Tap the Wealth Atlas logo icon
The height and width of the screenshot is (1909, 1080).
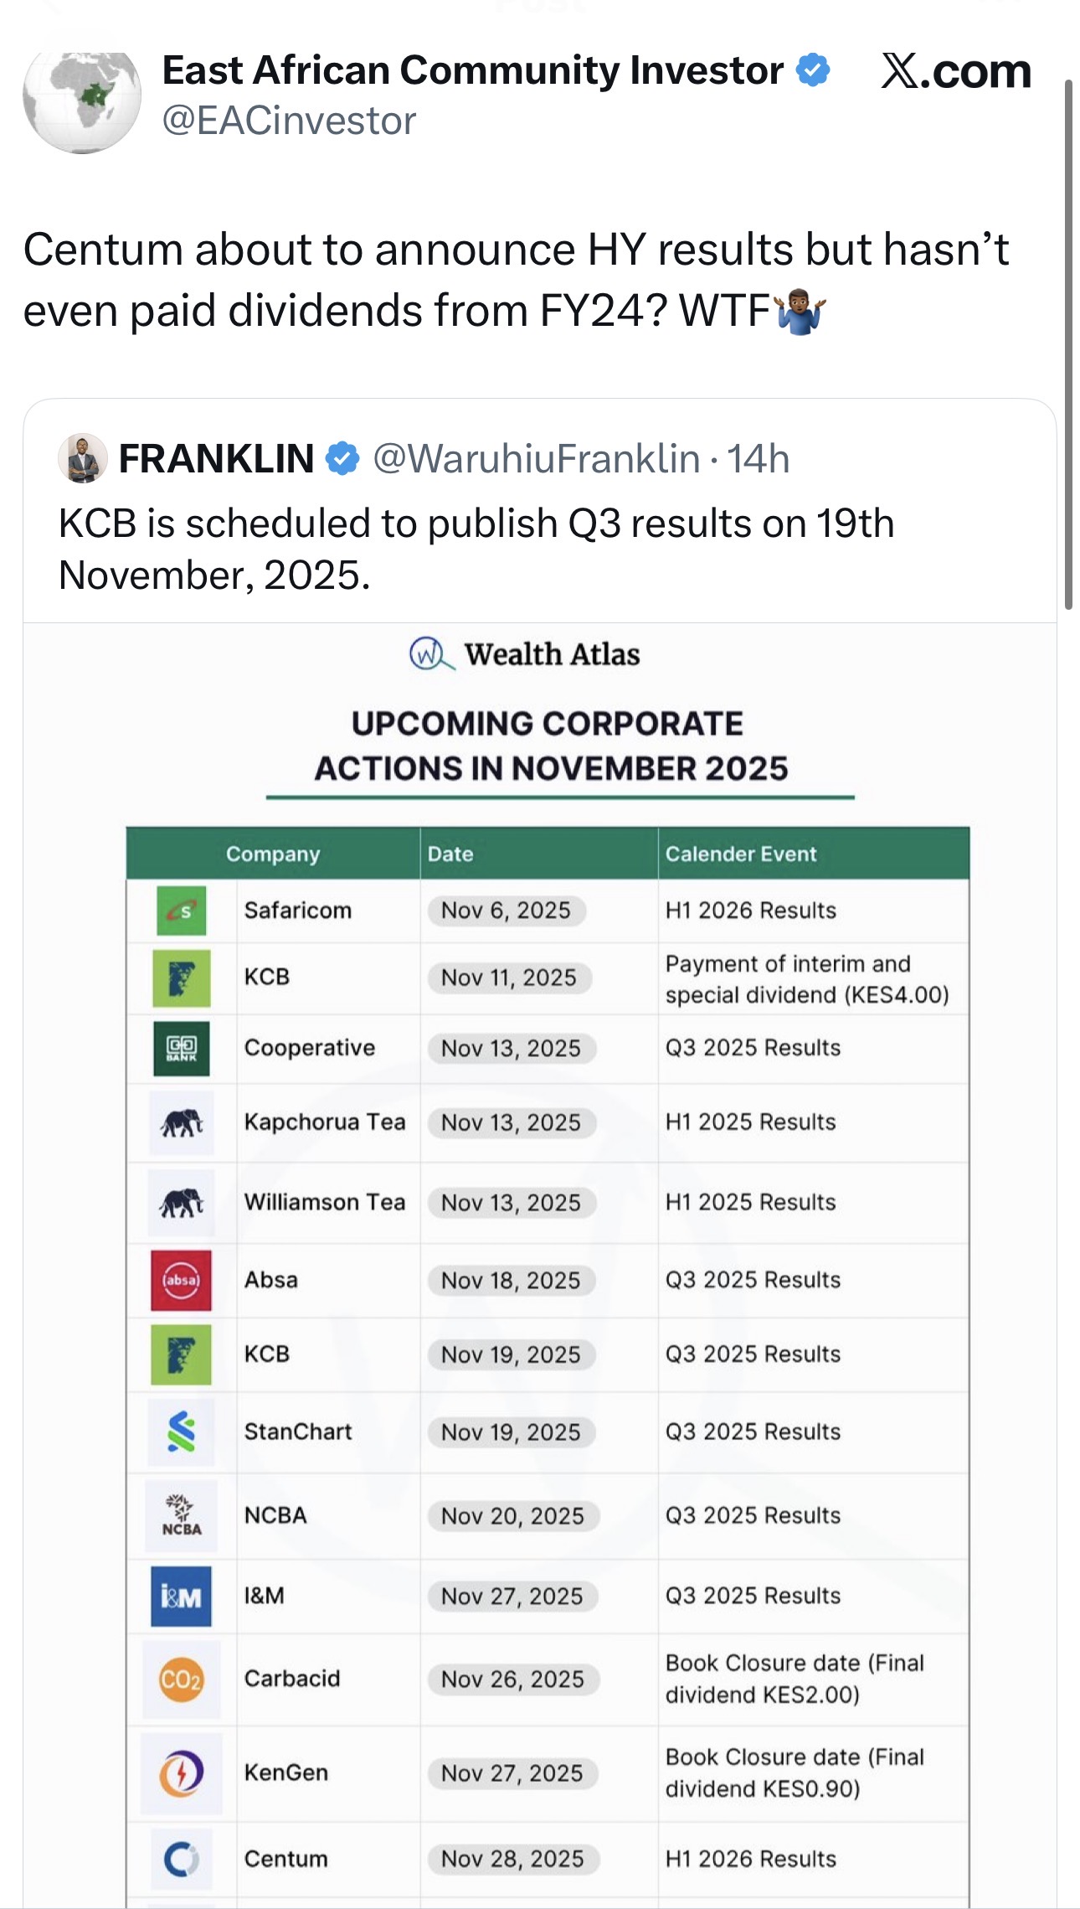[x=430, y=654]
